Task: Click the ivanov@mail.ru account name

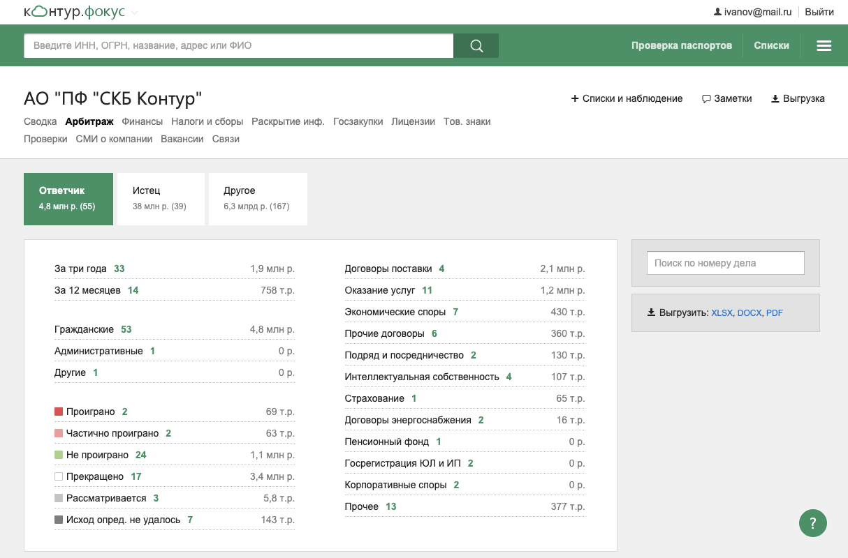Action: point(758,12)
